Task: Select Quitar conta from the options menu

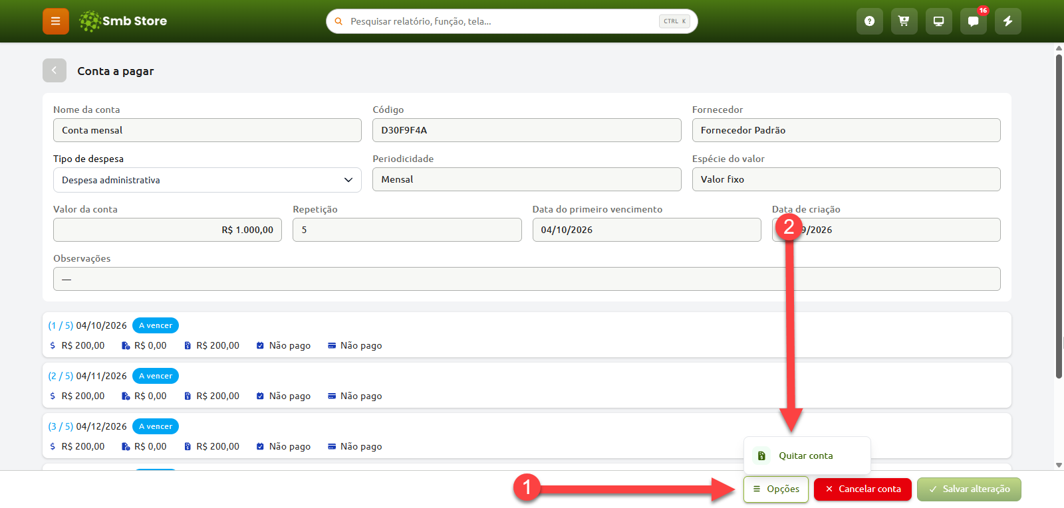Action: coord(807,456)
